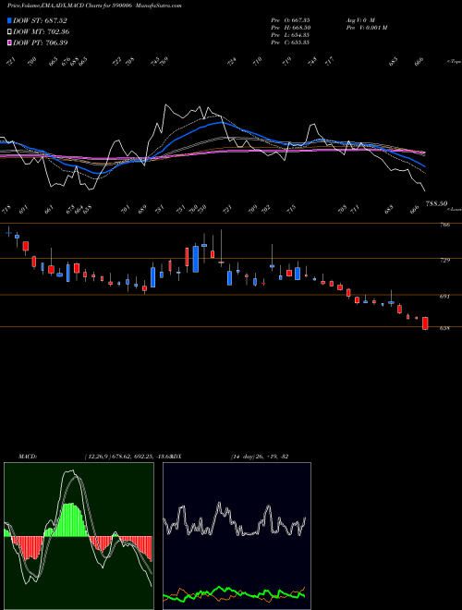The image size is (462, 610).
Task: Click the thick blue EMA line peak
Action: (x=220, y=122)
